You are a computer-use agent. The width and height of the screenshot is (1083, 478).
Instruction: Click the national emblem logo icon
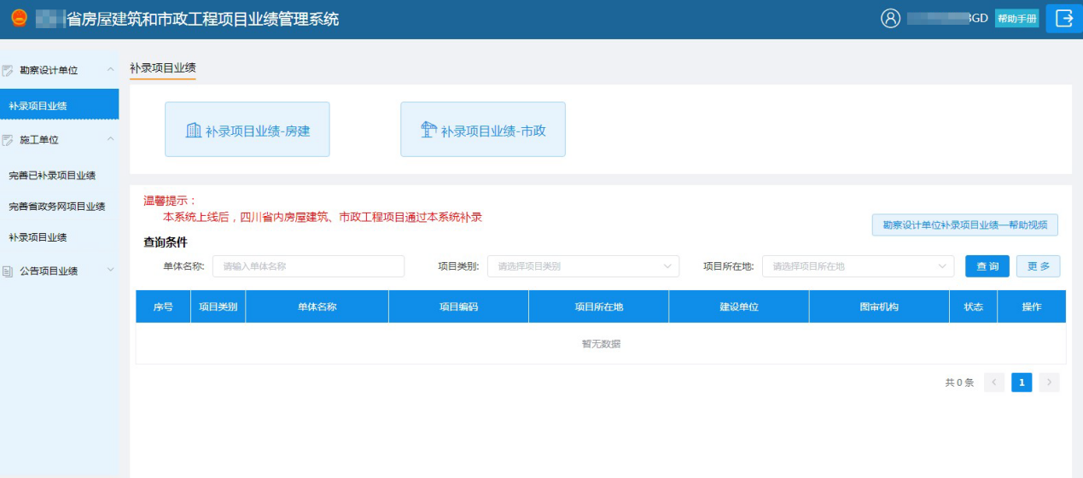19,18
